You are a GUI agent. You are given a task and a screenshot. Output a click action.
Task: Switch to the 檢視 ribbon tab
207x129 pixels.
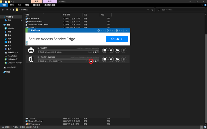(27, 5)
